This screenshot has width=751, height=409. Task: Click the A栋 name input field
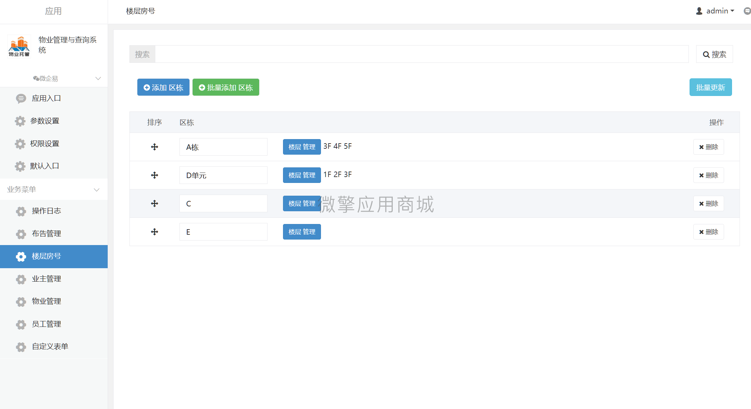[x=223, y=147]
